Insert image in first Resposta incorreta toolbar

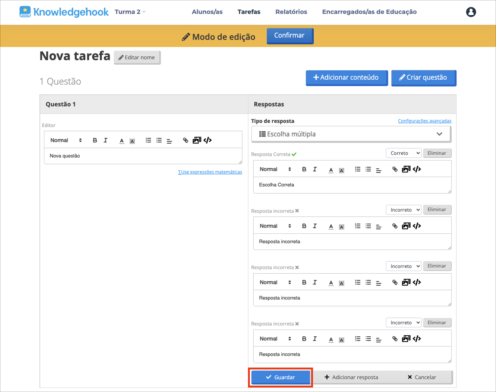click(406, 226)
